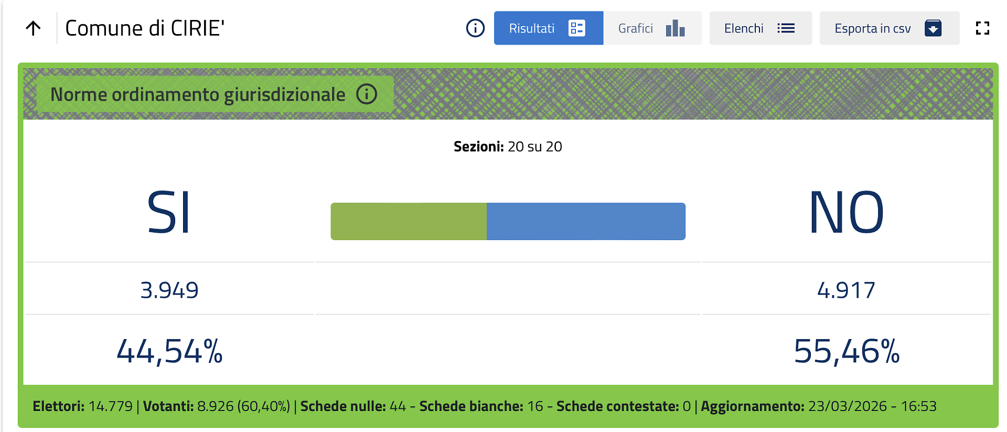1007x432 pixels.
Task: Switch to the Grafici tab
Action: click(x=636, y=28)
